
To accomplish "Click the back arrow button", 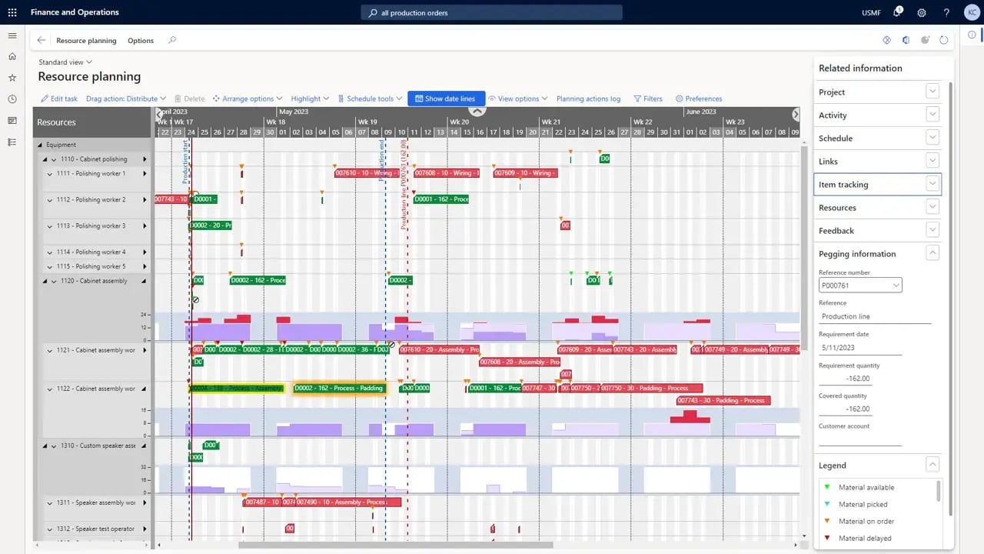I will [41, 40].
